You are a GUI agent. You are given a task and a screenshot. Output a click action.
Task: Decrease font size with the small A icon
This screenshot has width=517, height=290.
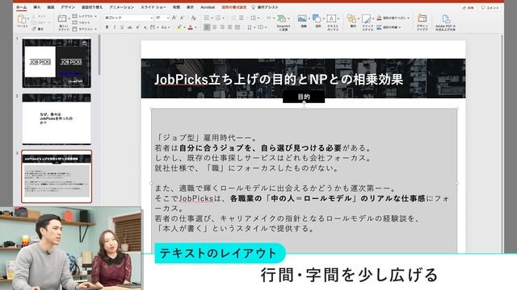point(182,18)
